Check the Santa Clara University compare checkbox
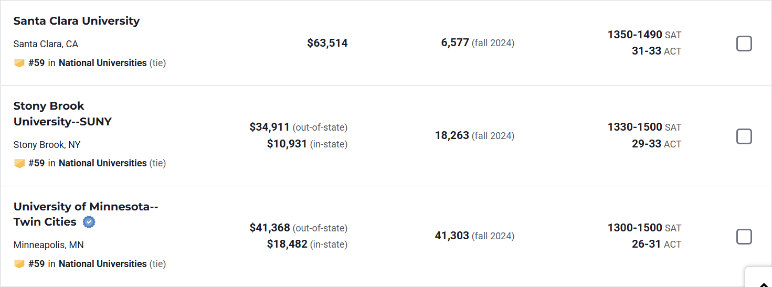Viewport: 772px width, 287px height. click(x=744, y=44)
